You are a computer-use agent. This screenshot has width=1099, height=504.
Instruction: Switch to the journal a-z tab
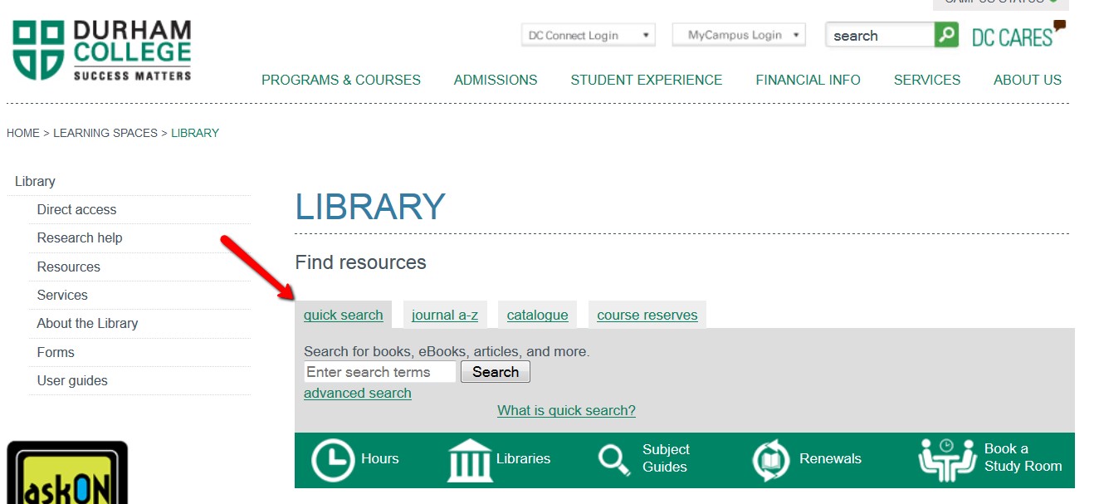point(445,315)
